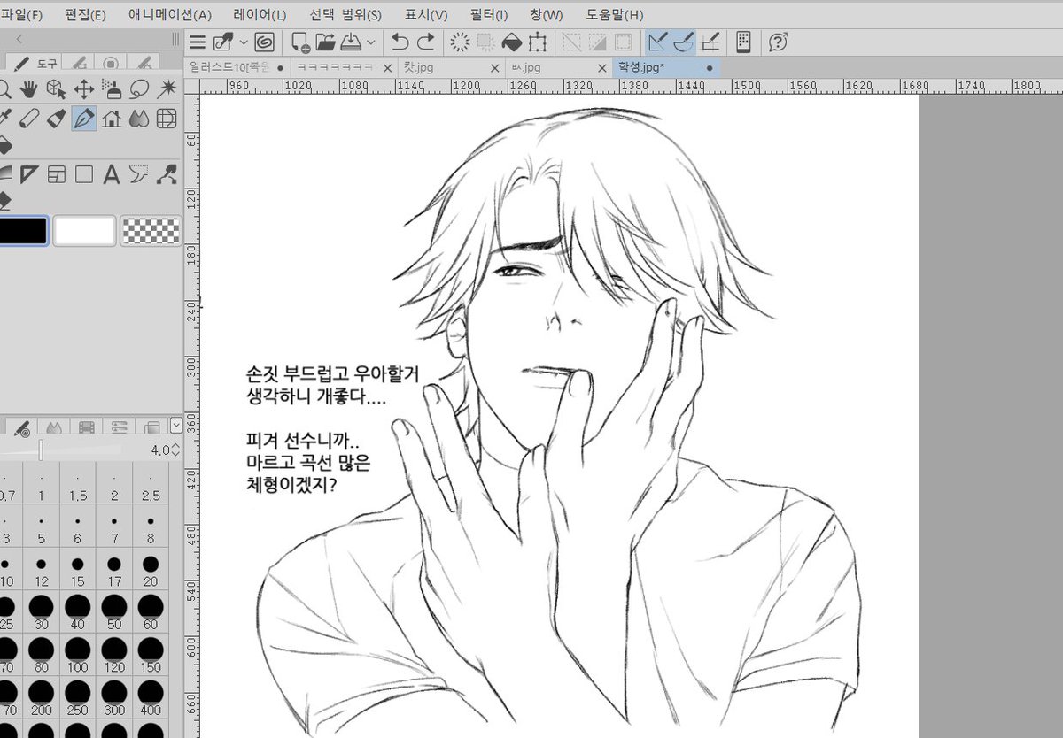The width and height of the screenshot is (1063, 738).
Task: Select the Figure rectangle tool
Action: tap(84, 173)
